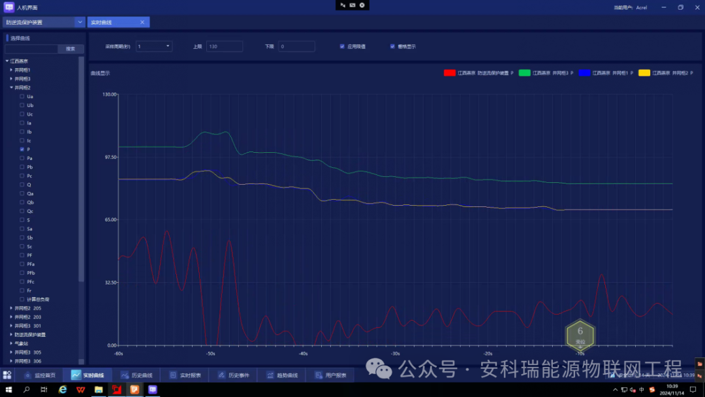Check the Q curve checkbox
Screen dimensions: 705x397
tap(22, 184)
